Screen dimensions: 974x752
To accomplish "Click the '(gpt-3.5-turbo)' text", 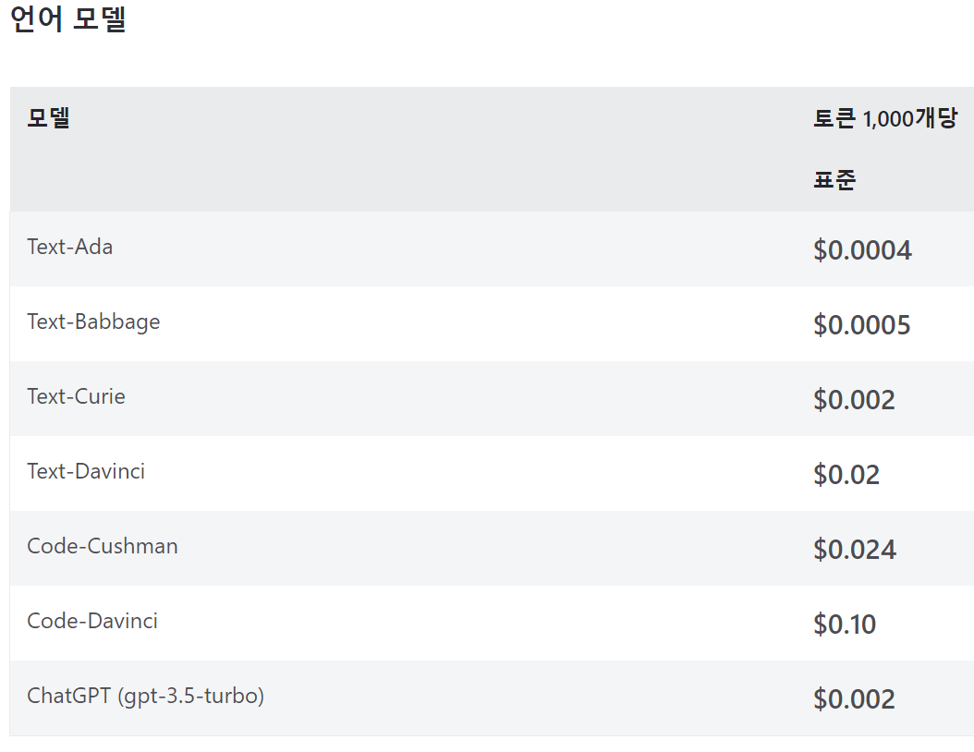I will 191,696.
